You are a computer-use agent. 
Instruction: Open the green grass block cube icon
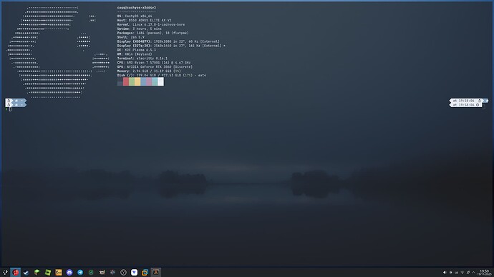coord(37,272)
